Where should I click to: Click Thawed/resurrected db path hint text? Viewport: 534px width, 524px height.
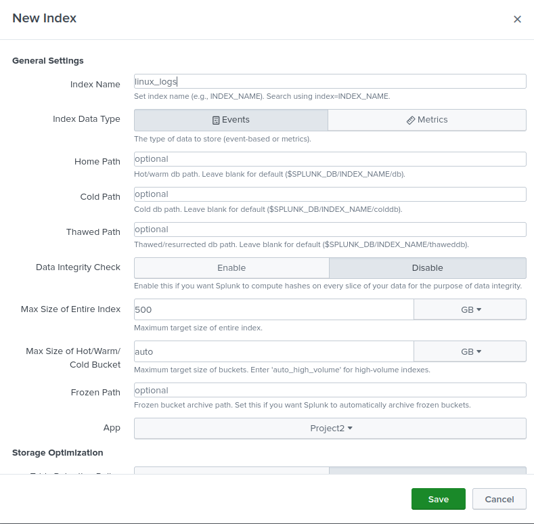tap(301, 244)
